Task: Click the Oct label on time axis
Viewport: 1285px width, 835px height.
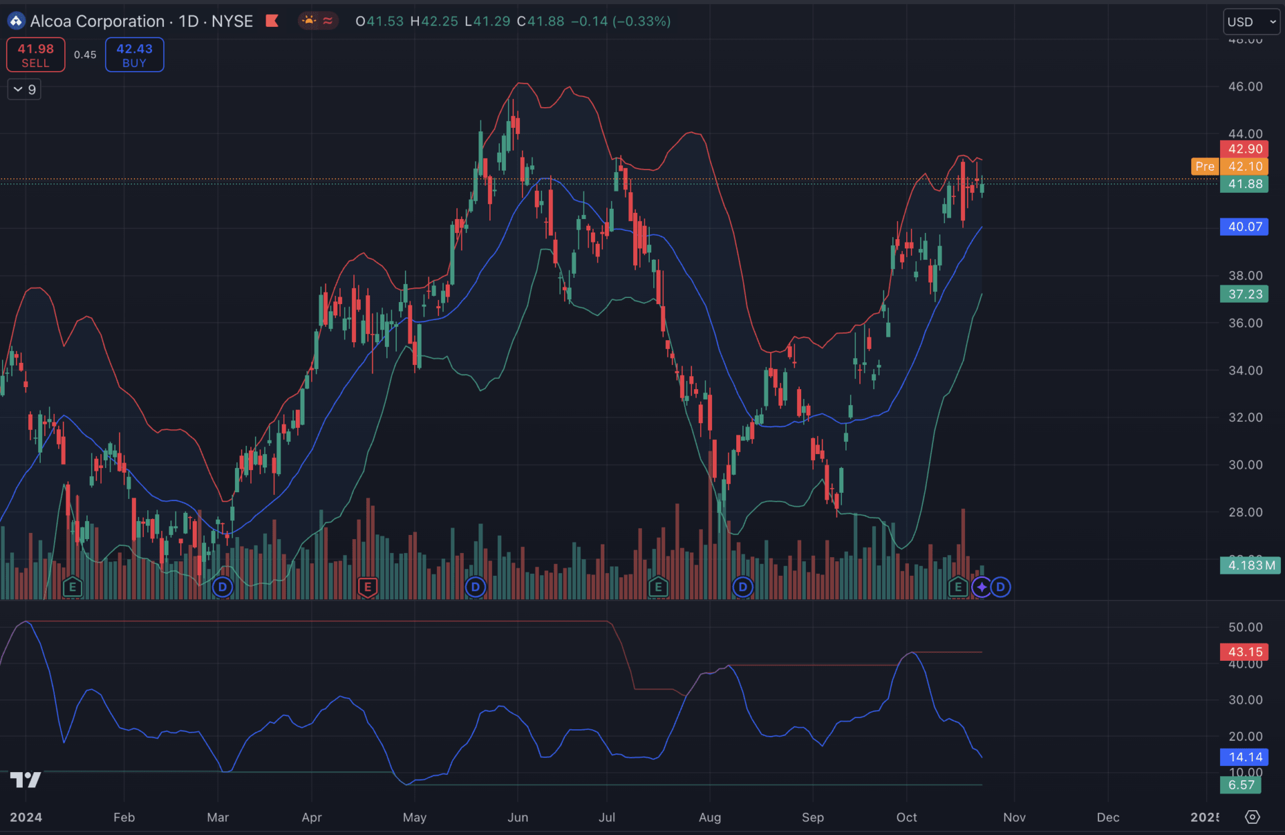Action: pos(907,817)
